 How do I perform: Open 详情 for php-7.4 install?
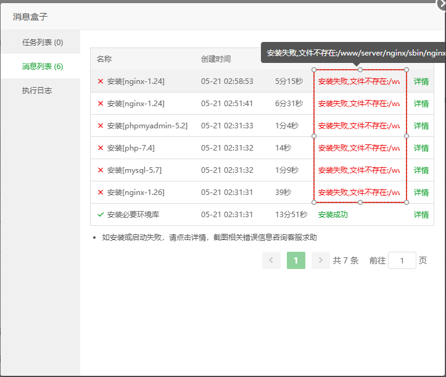coord(421,148)
